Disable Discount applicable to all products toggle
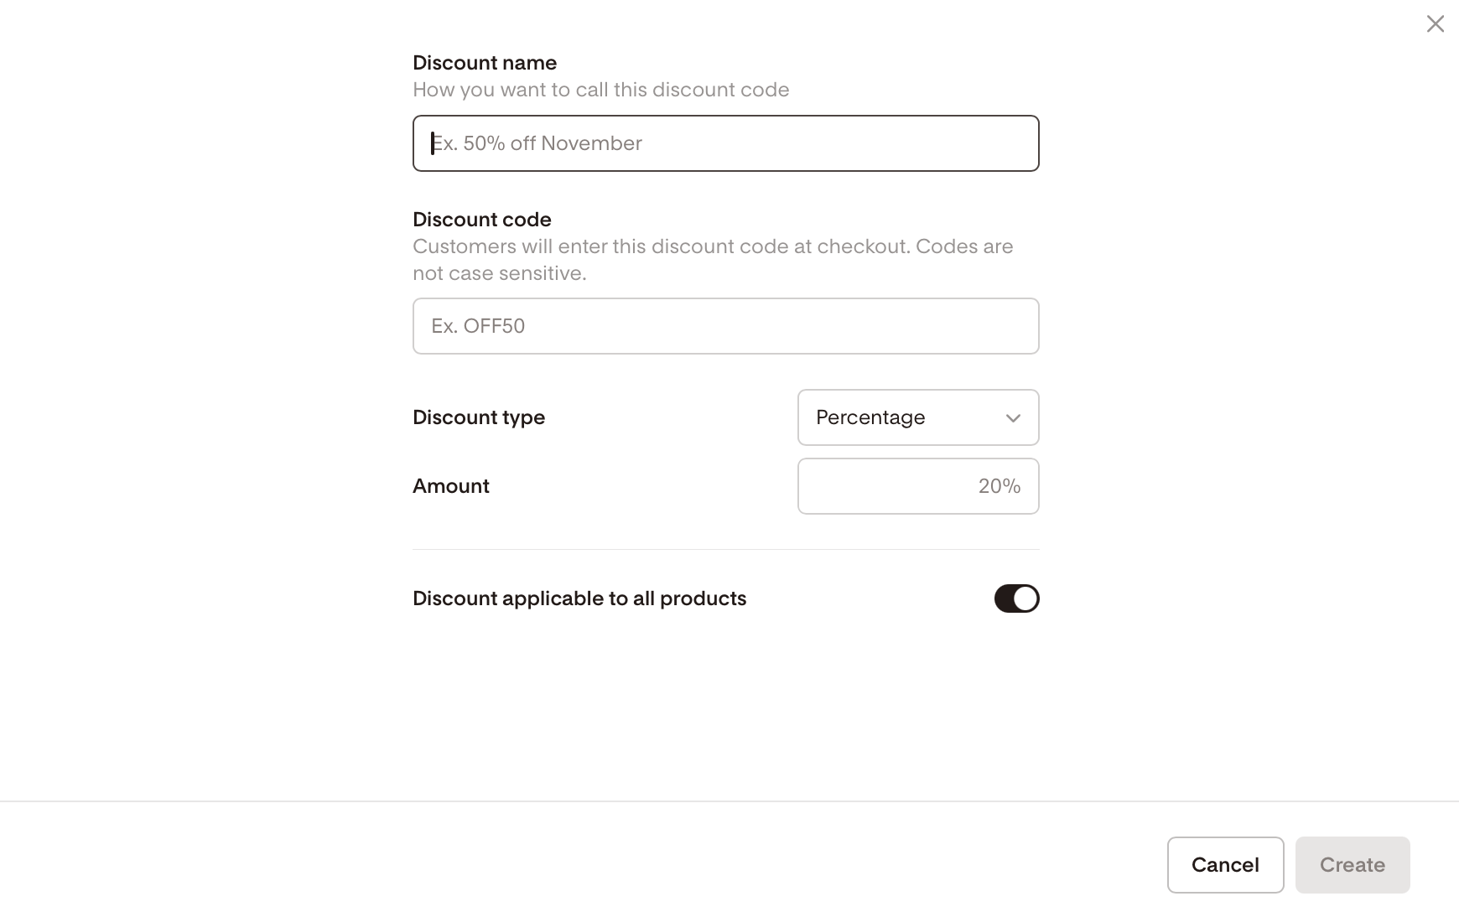 1016,598
